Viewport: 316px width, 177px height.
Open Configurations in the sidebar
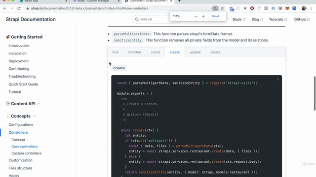21,124
